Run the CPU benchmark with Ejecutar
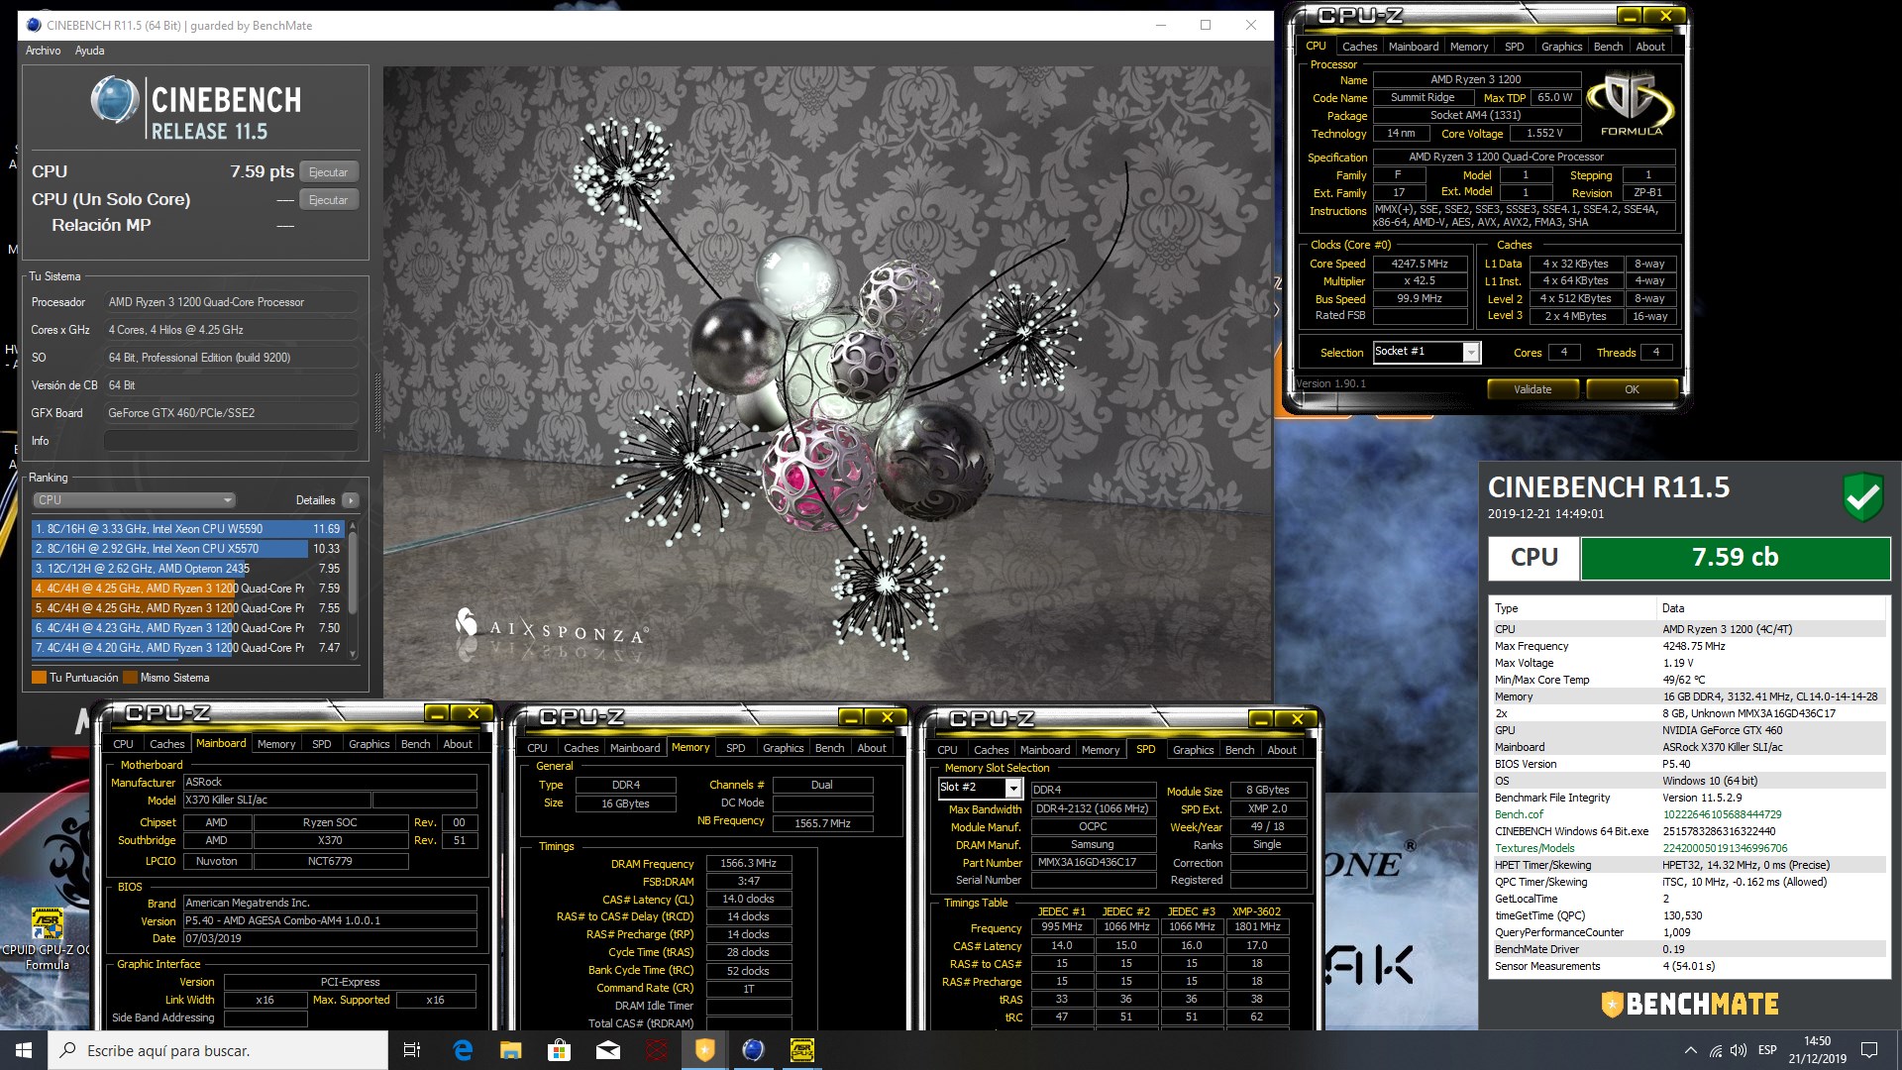This screenshot has width=1902, height=1070. pos(328,172)
